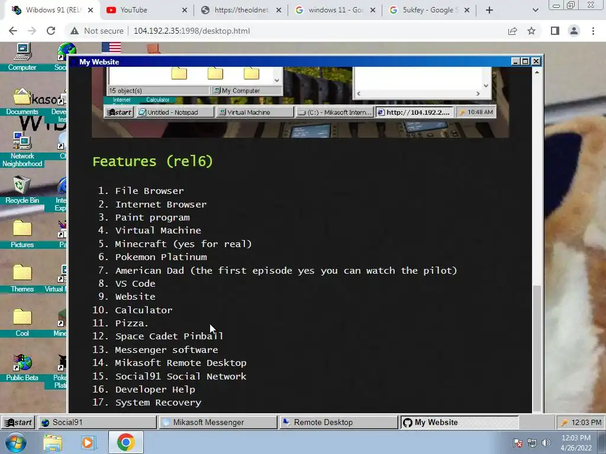Open Windows Explorer from host taskbar
The image size is (606, 454).
coord(53,443)
